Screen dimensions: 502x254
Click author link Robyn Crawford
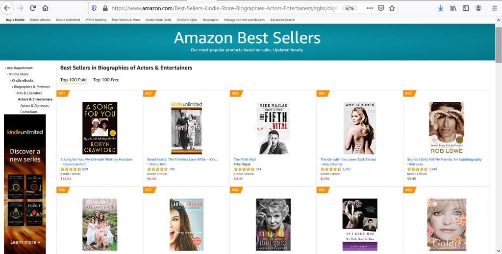tap(74, 164)
